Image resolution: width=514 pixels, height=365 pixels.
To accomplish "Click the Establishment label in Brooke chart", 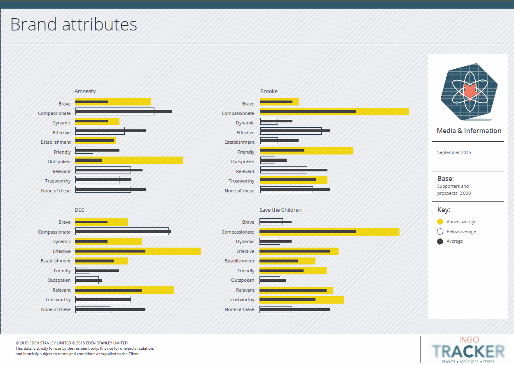I will pyautogui.click(x=239, y=142).
